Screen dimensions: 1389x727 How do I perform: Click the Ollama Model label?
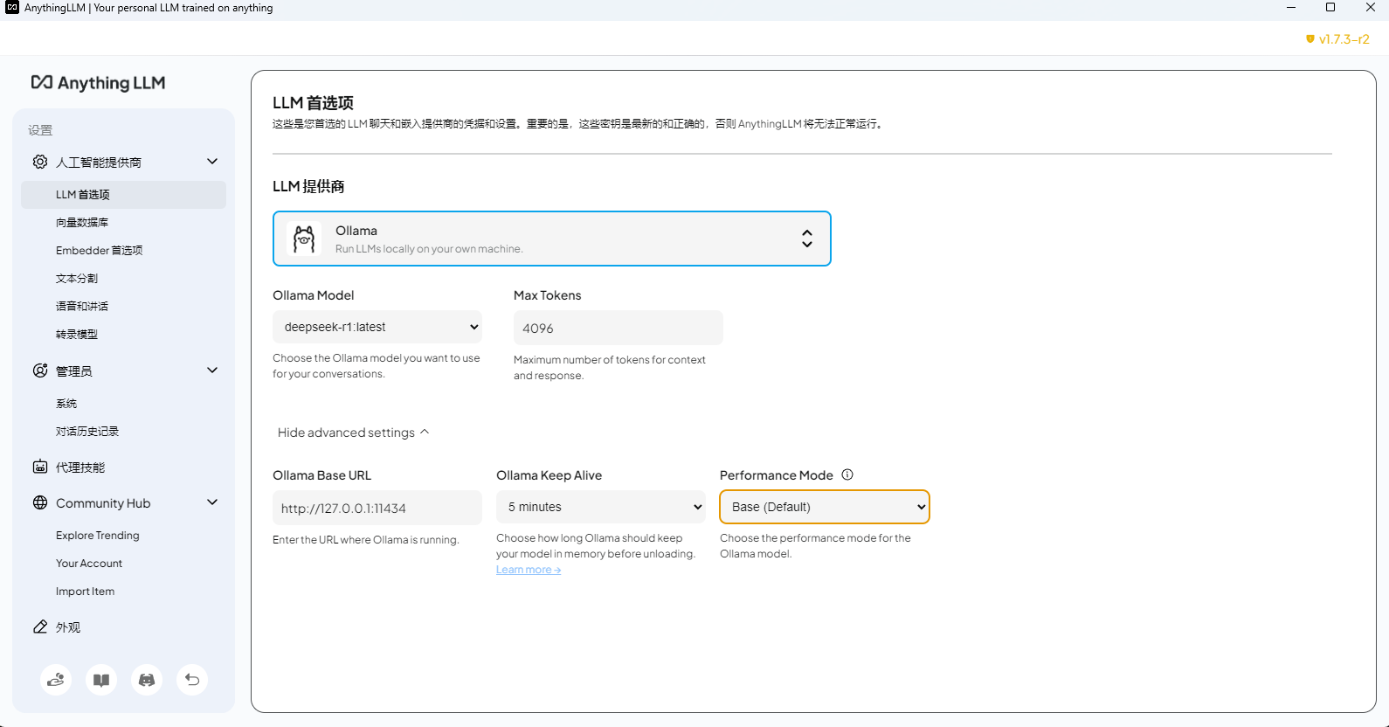click(314, 295)
